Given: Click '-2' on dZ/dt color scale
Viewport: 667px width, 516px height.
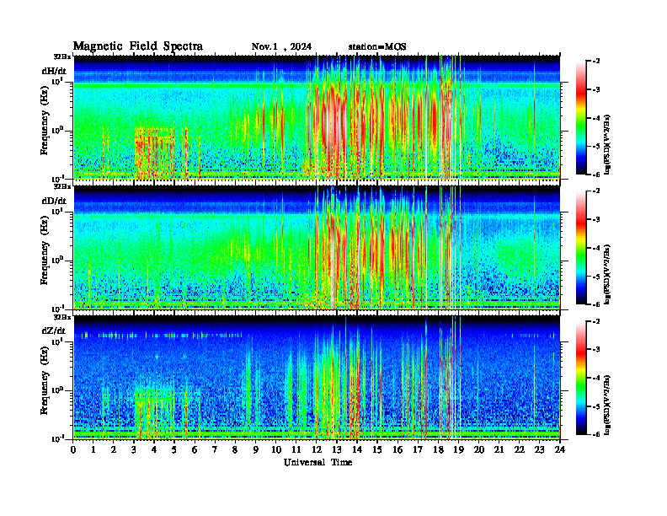Looking at the screenshot, I should click(596, 321).
